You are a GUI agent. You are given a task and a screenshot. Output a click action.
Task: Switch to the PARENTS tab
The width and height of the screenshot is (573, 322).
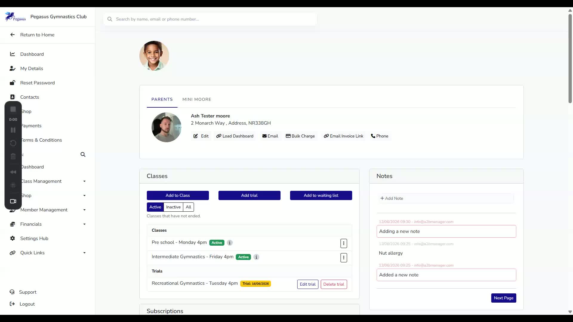(162, 99)
